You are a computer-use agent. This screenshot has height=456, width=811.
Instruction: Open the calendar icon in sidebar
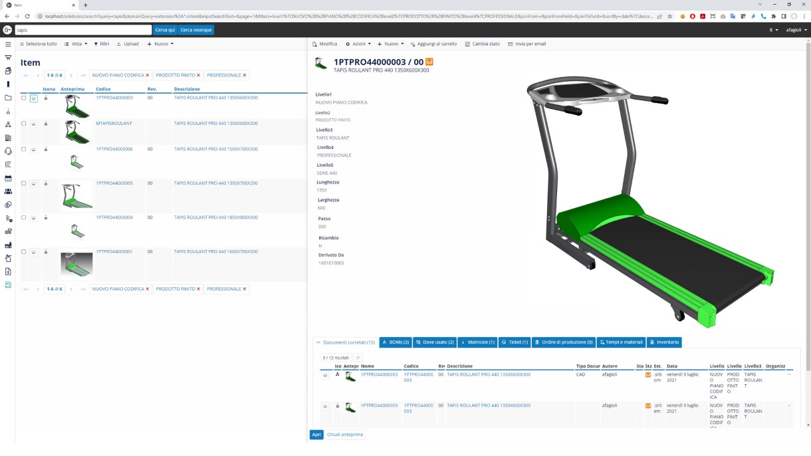click(x=8, y=178)
